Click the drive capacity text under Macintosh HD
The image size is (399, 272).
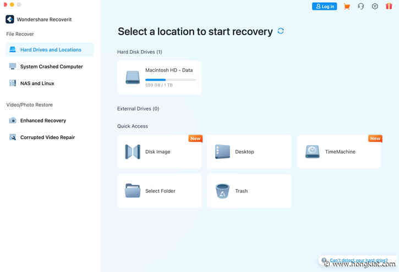tap(159, 85)
